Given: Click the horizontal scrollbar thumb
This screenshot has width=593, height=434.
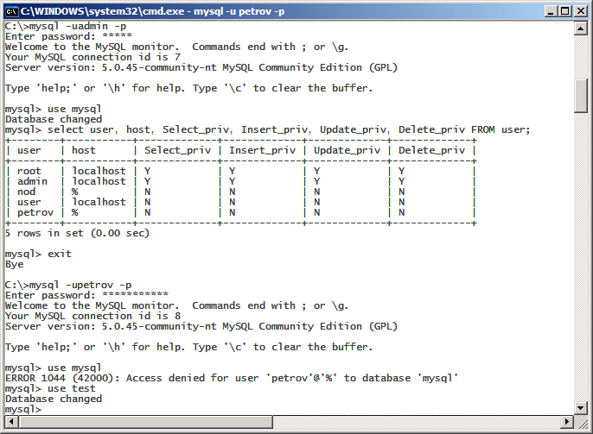Looking at the screenshot, I should pos(145,421).
